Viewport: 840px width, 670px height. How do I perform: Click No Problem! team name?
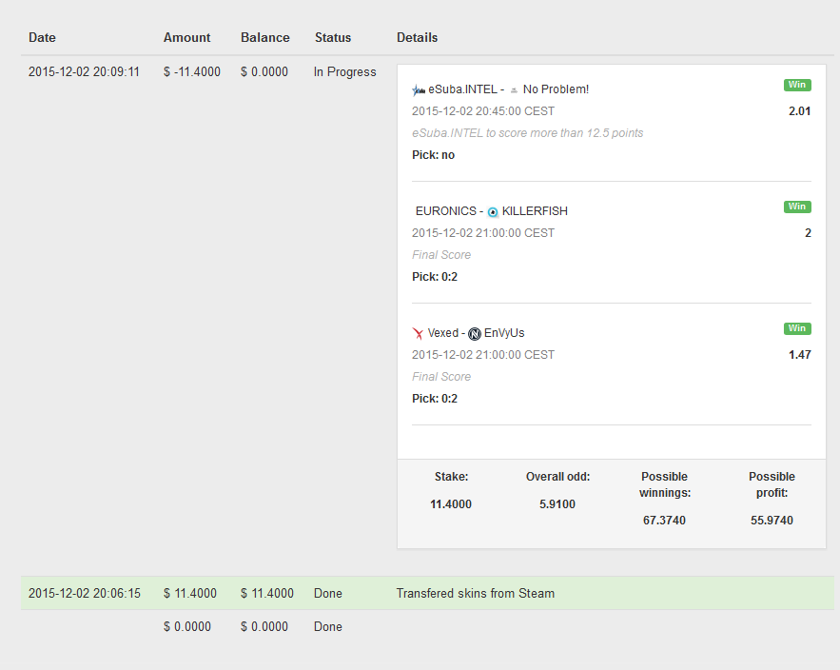tap(557, 89)
